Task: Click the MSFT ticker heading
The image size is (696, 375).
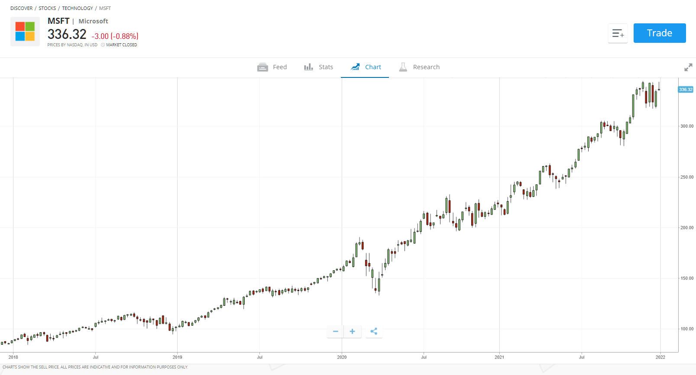Action: tap(58, 21)
